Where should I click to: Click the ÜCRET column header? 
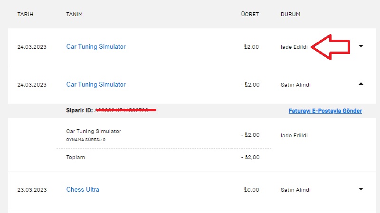[x=250, y=14]
